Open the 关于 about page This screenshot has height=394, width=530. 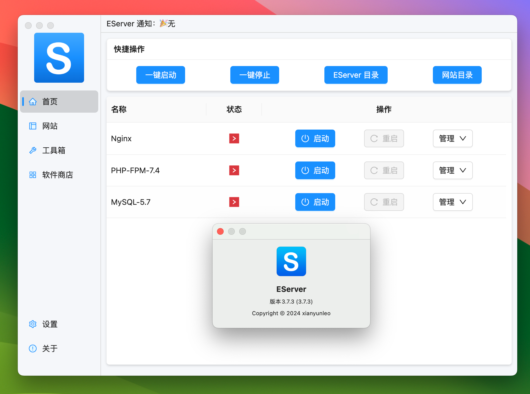click(x=59, y=348)
